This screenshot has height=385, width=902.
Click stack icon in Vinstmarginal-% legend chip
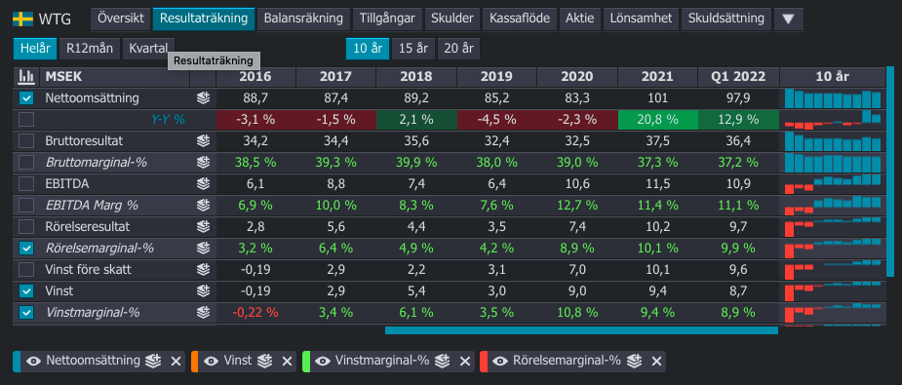coord(442,361)
